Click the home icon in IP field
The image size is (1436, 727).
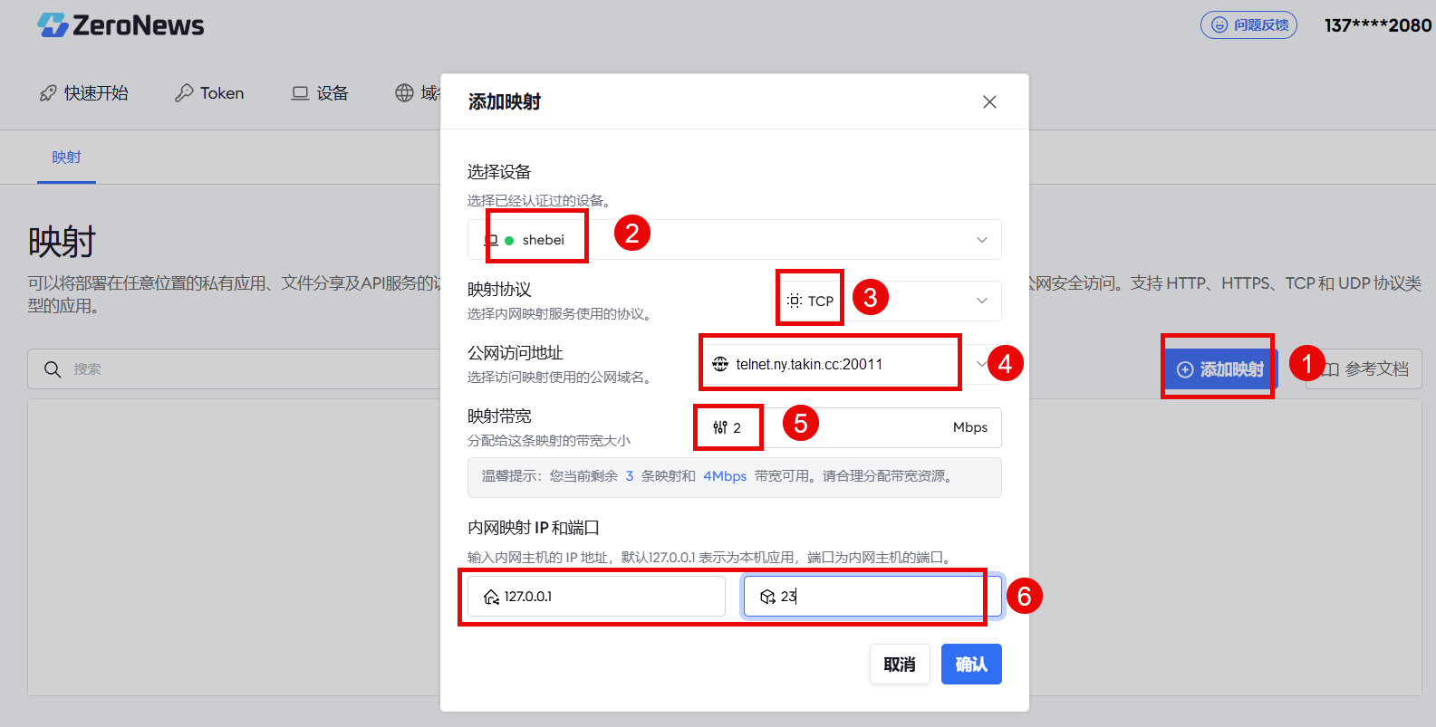tap(491, 597)
